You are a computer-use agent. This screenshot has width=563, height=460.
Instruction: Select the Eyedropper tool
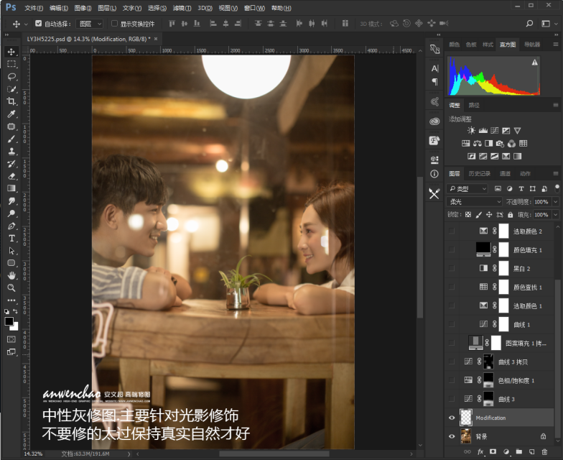click(x=11, y=114)
